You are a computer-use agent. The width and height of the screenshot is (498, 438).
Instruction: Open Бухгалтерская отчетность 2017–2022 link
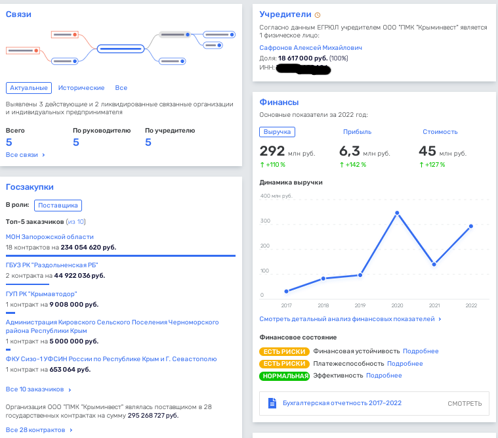pos(342,403)
